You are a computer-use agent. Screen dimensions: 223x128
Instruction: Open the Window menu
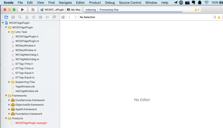tap(151, 2)
